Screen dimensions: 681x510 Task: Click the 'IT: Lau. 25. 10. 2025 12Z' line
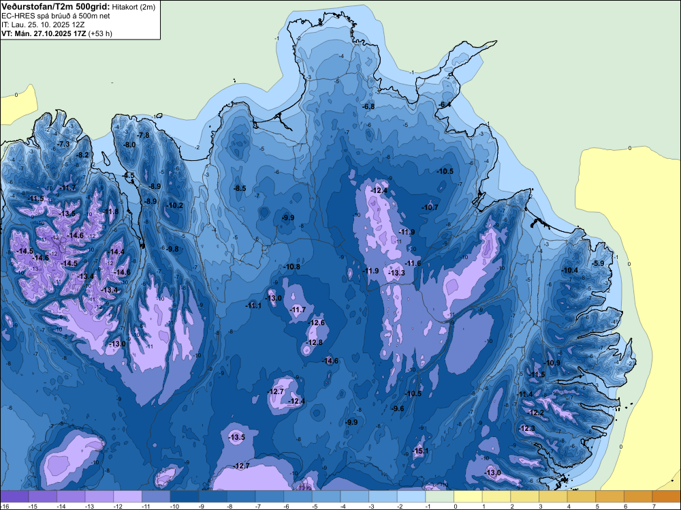pyautogui.click(x=43, y=25)
